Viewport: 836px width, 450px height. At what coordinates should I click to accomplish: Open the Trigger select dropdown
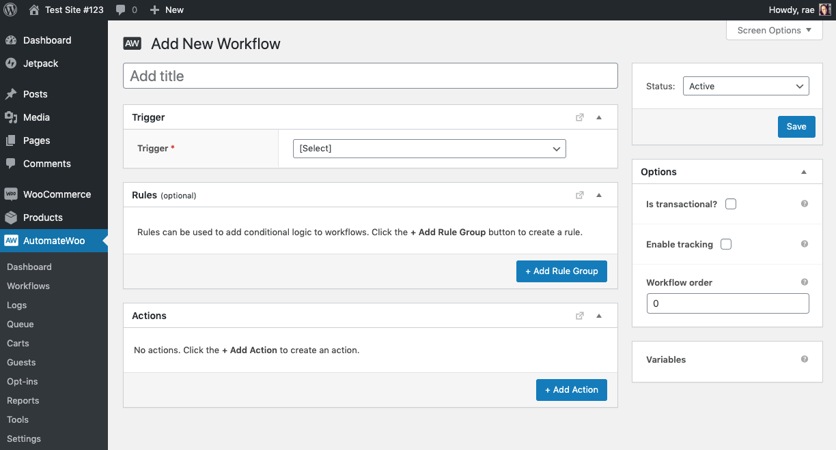[429, 148]
